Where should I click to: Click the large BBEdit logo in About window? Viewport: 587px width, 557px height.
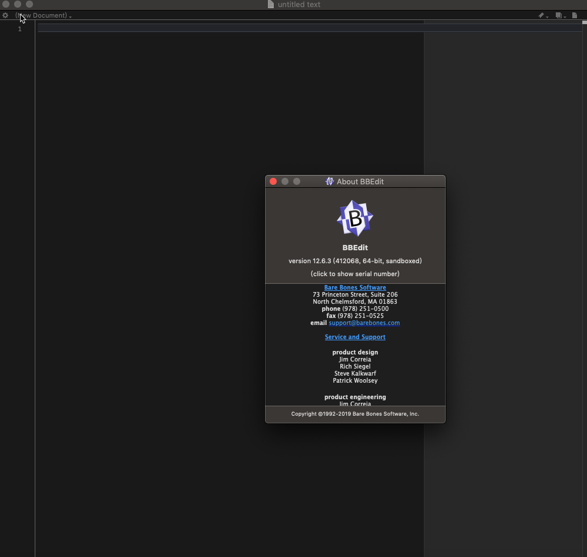tap(355, 218)
